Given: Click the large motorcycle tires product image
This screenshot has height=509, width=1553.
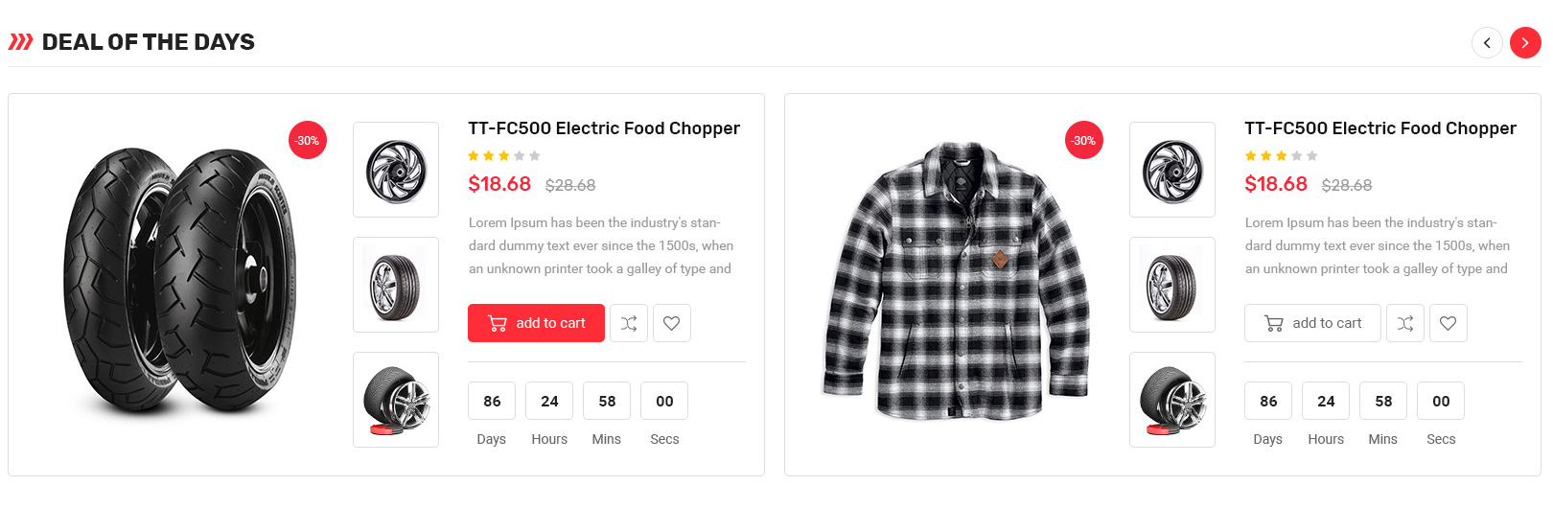Looking at the screenshot, I should point(180,280).
